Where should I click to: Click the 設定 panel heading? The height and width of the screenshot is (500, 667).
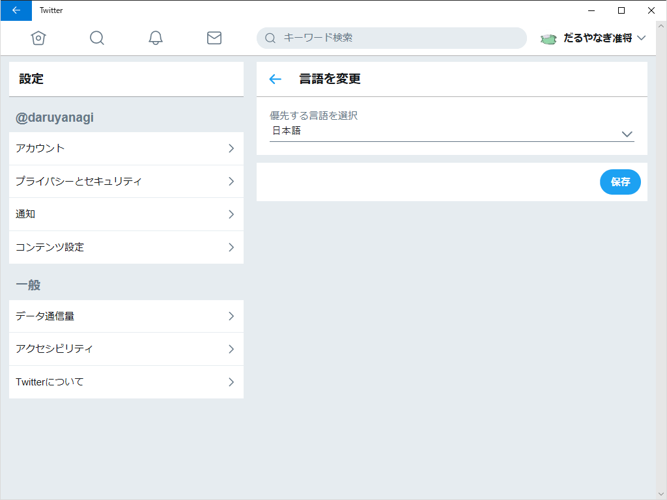31,79
